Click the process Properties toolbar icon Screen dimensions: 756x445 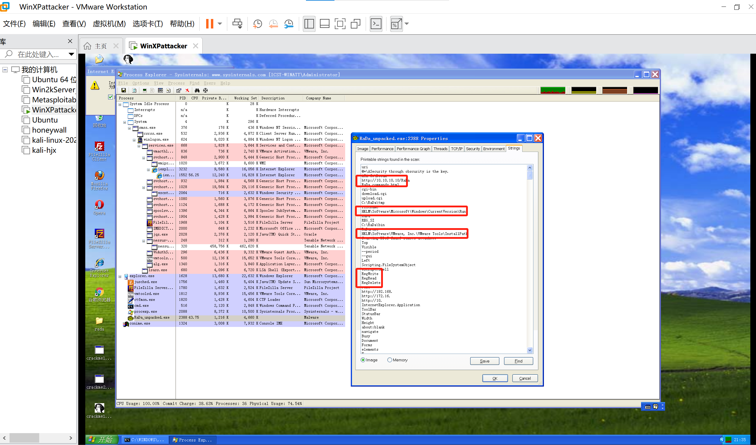[x=179, y=90]
